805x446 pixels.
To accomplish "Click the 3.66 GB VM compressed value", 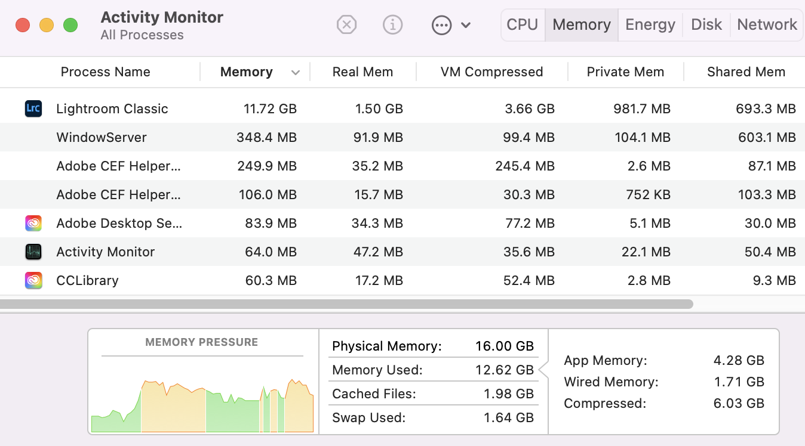I will pyautogui.click(x=531, y=109).
